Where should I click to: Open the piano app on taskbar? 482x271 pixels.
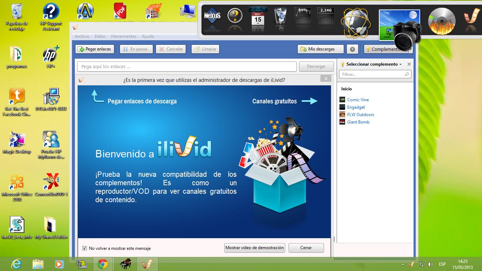[x=125, y=264]
